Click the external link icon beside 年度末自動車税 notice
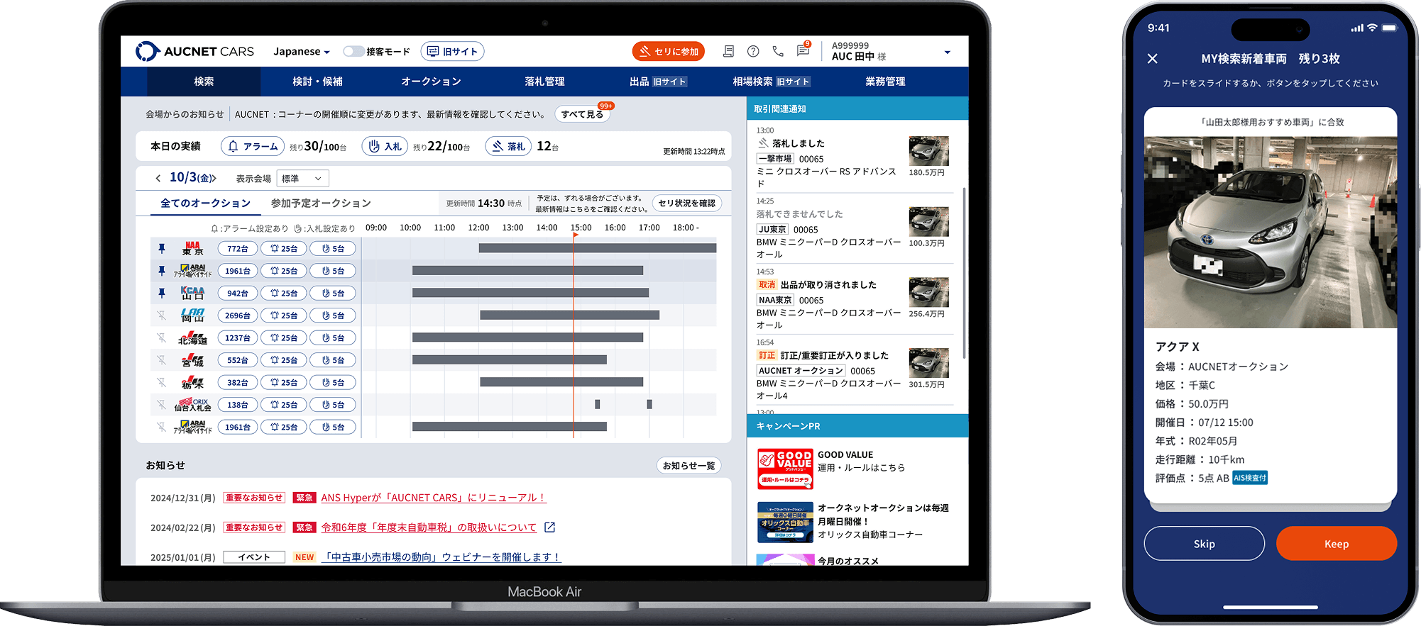This screenshot has height=626, width=1421. [549, 527]
